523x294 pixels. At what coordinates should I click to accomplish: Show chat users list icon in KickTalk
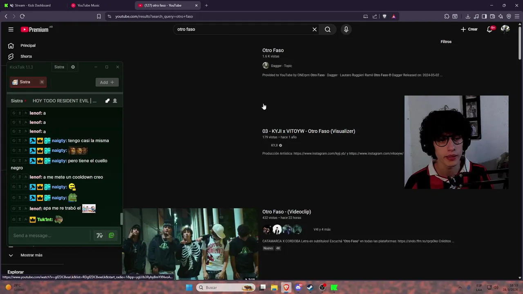(115, 101)
